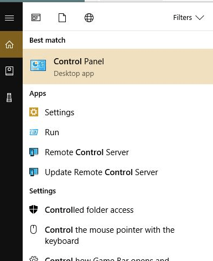Expand the hamburger menu in the sidebar
This screenshot has width=213, height=261.
[9, 18]
